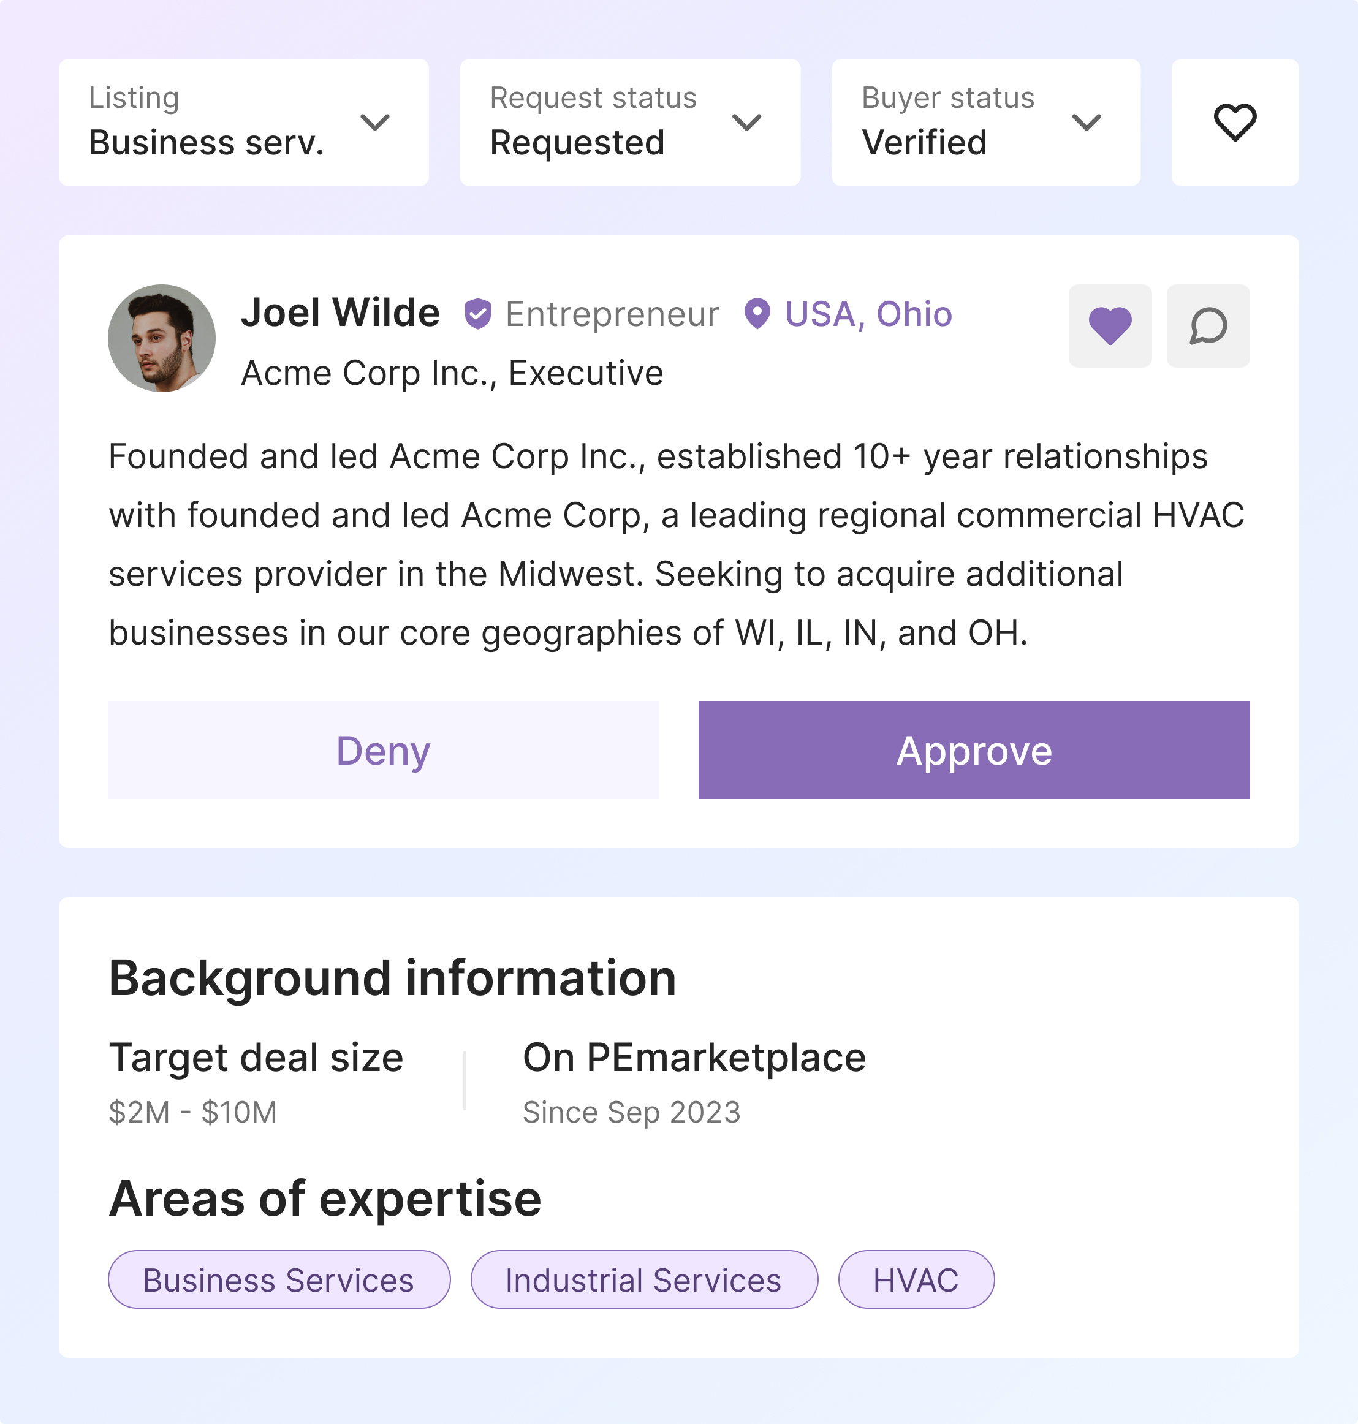Open the Listing dropdown

click(x=243, y=123)
